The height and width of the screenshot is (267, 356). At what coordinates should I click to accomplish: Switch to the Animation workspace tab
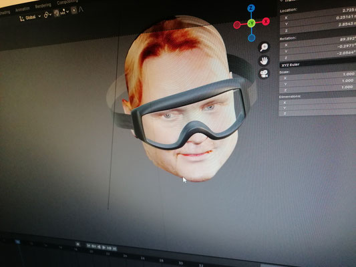[x=23, y=9]
